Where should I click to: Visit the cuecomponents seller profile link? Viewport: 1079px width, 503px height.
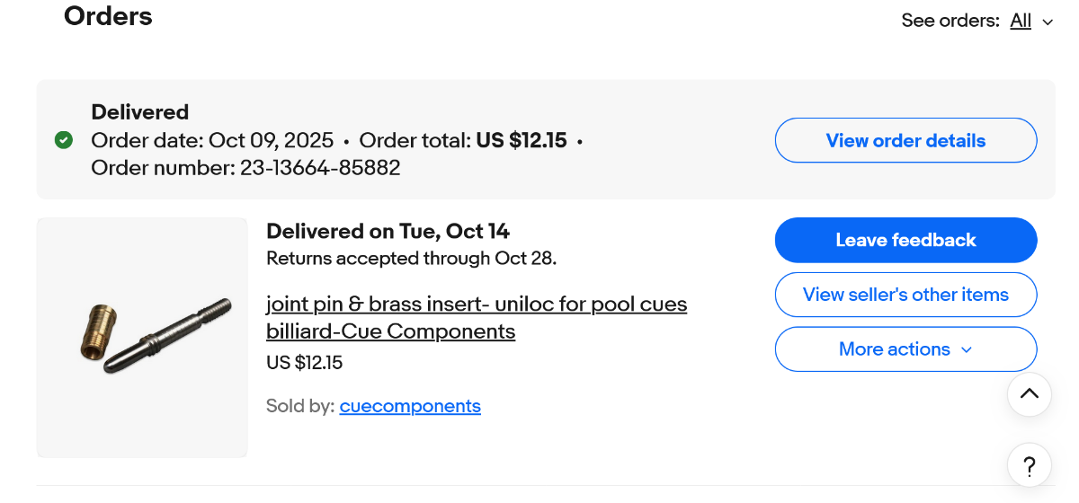pos(410,406)
